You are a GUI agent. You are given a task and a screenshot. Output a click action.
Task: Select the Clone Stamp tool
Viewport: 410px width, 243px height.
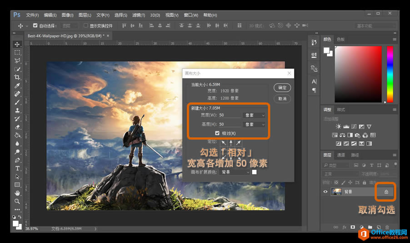click(x=17, y=110)
